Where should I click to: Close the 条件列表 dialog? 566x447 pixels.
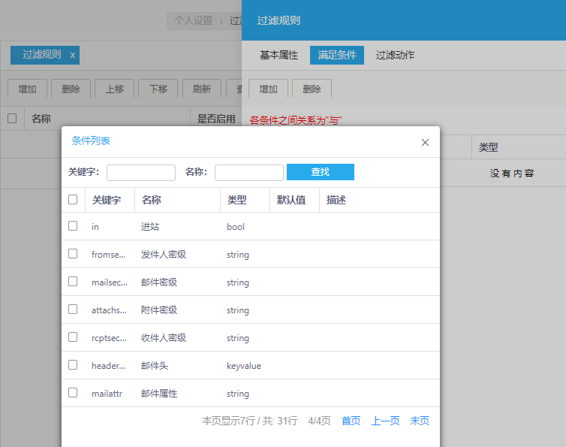pyautogui.click(x=425, y=142)
